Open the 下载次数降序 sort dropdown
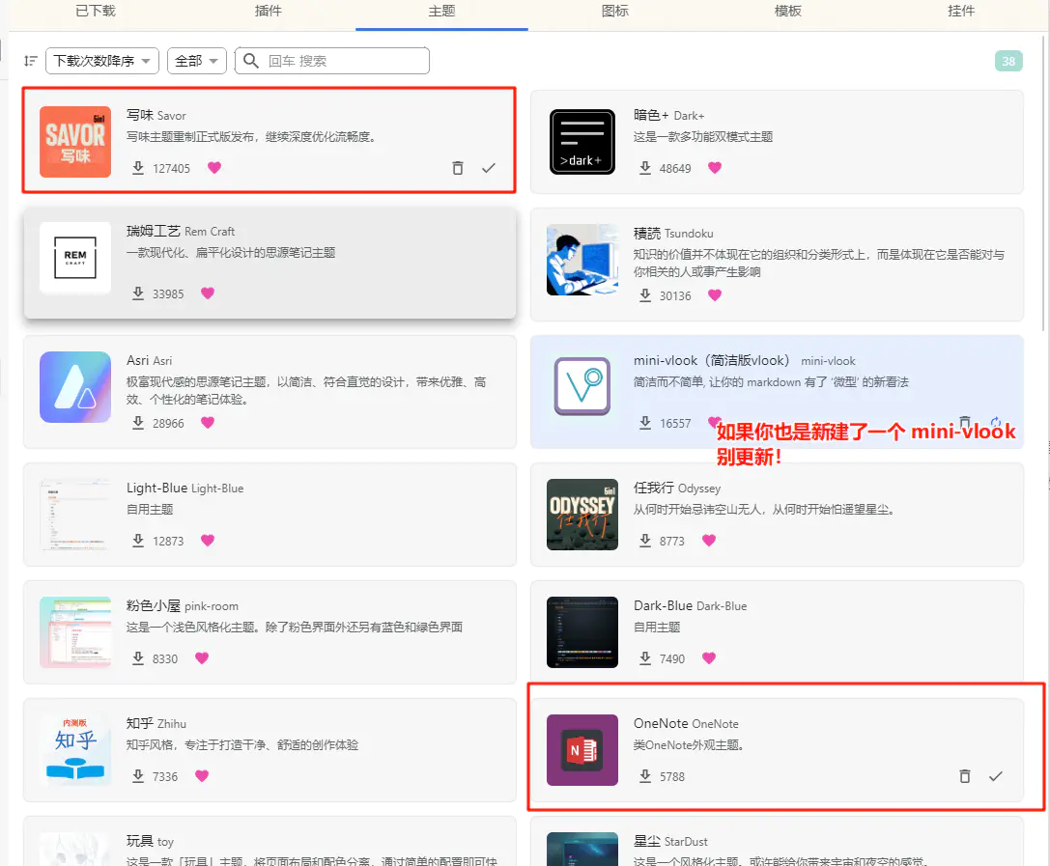The image size is (1050, 866). (x=101, y=61)
